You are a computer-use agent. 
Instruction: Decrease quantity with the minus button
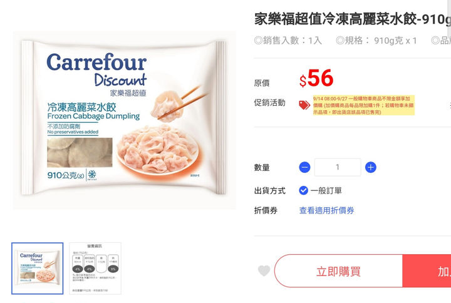point(304,167)
